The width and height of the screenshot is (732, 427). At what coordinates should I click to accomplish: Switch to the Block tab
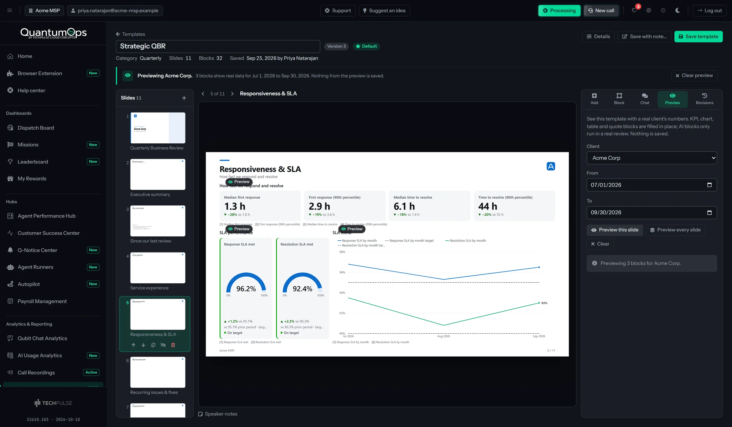click(x=619, y=99)
